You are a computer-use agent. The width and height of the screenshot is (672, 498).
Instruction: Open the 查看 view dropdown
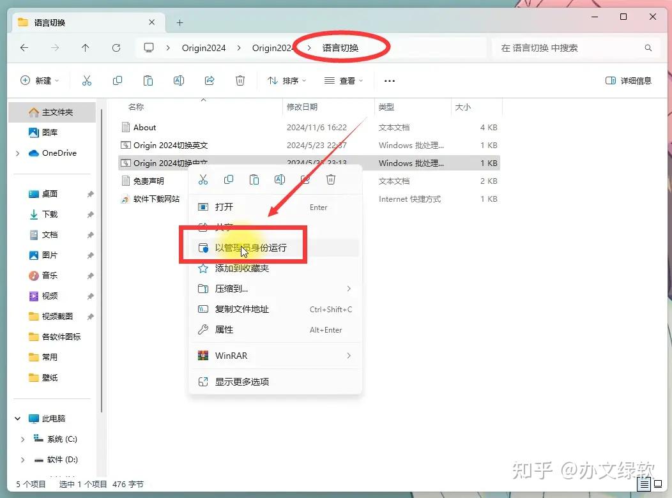pyautogui.click(x=343, y=80)
